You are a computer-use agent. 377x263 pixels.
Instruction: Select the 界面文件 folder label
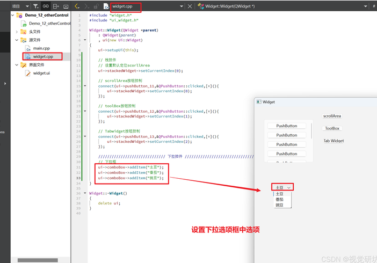[x=37, y=64]
